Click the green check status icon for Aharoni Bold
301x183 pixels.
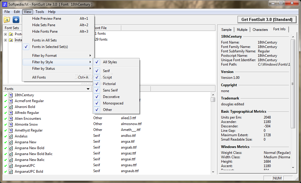click(x=6, y=107)
